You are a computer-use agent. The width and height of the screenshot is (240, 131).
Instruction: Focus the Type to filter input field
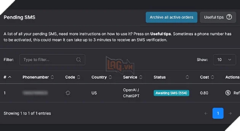[48, 60]
